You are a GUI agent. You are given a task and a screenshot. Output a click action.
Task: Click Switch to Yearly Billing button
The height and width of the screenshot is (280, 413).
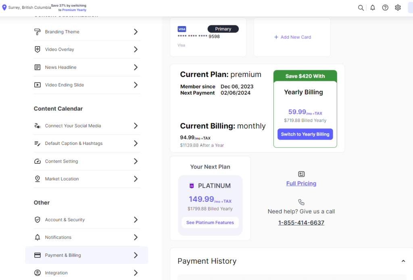point(305,134)
